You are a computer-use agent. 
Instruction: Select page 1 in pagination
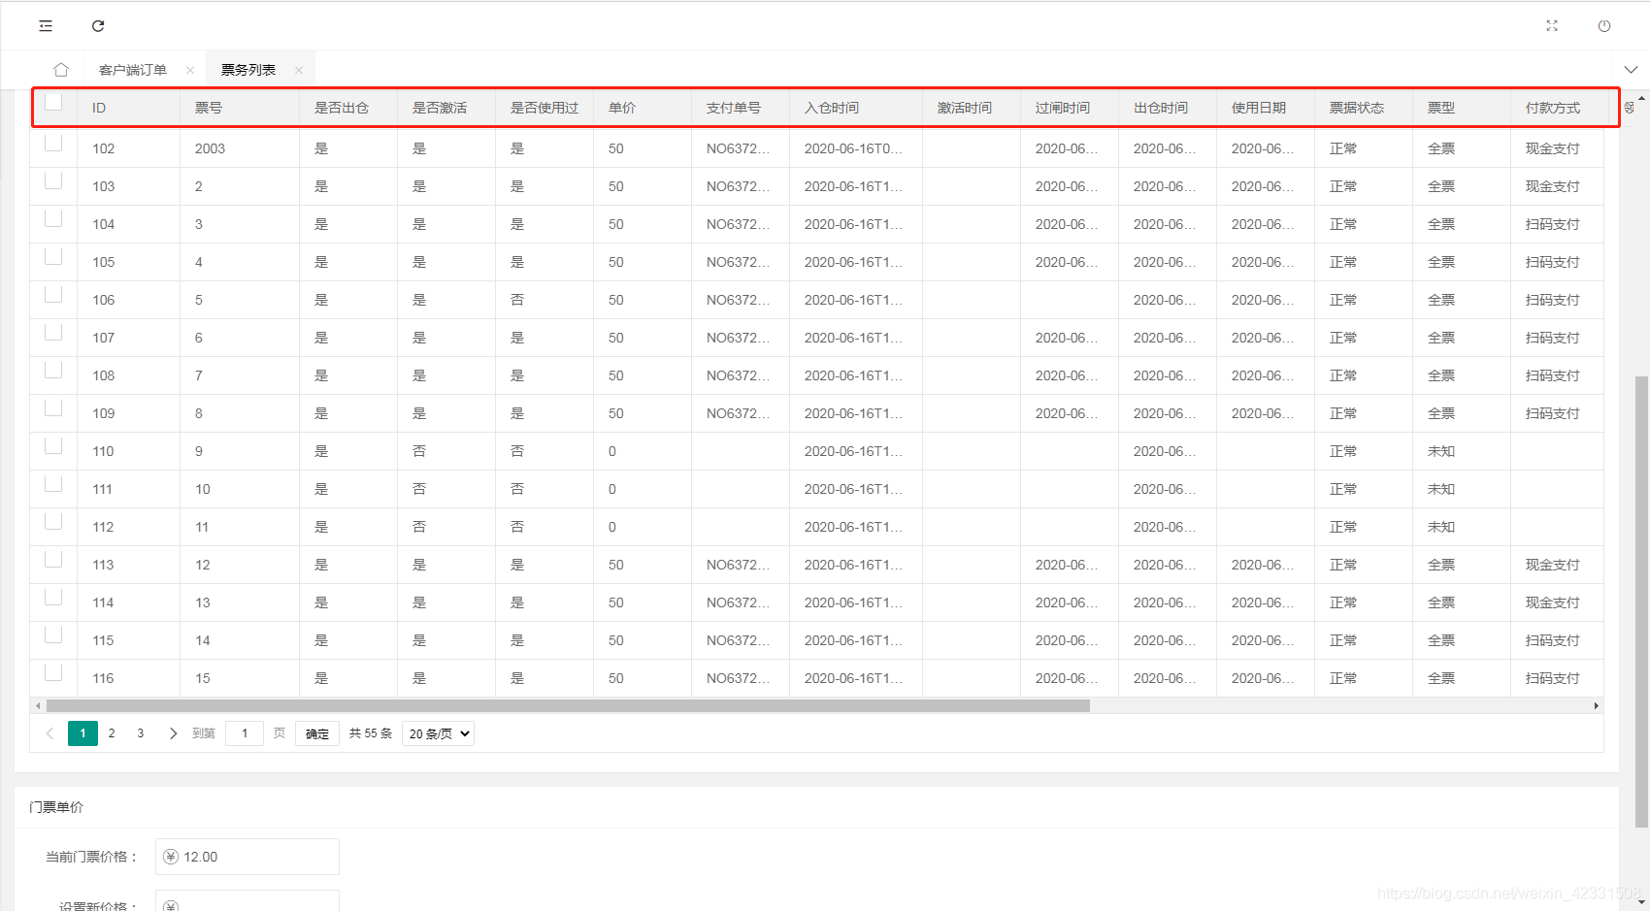tap(82, 733)
